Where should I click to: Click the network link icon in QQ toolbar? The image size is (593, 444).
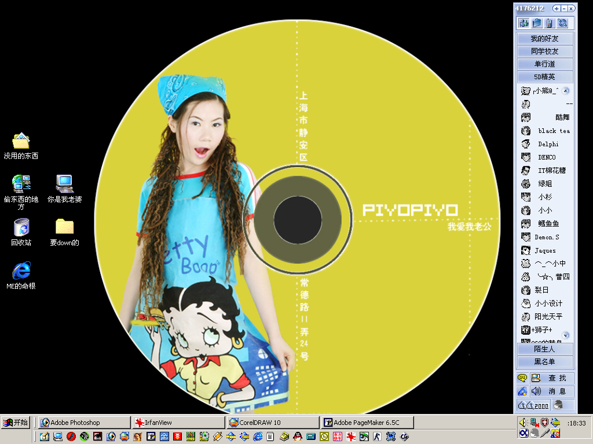tap(562, 23)
